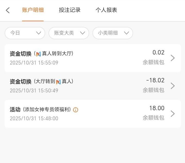Open the 15:55:09 资金切换 record

pyautogui.click(x=78, y=58)
